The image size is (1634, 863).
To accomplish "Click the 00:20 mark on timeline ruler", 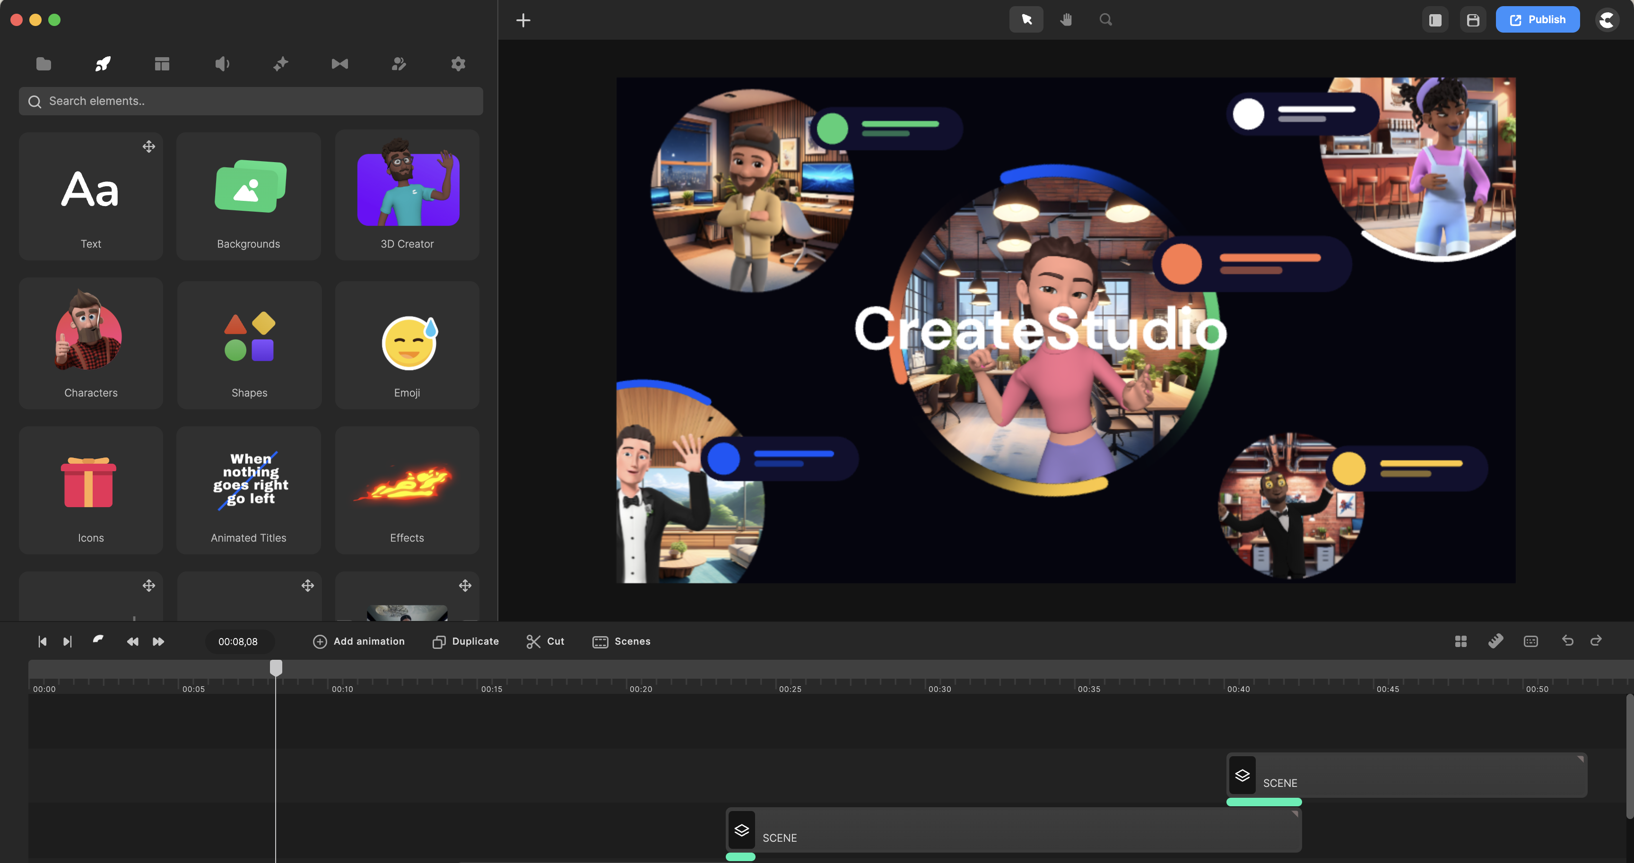I will pyautogui.click(x=641, y=689).
